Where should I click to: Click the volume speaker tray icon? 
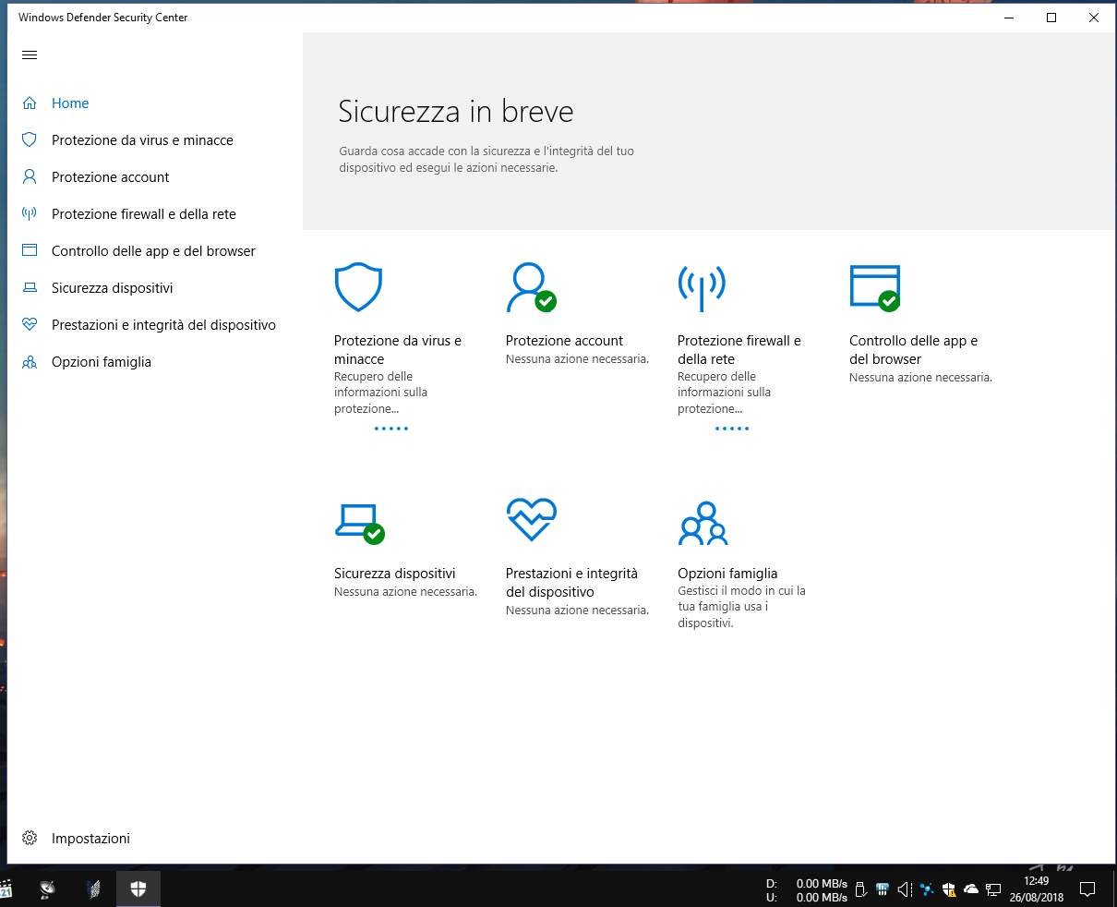[905, 889]
